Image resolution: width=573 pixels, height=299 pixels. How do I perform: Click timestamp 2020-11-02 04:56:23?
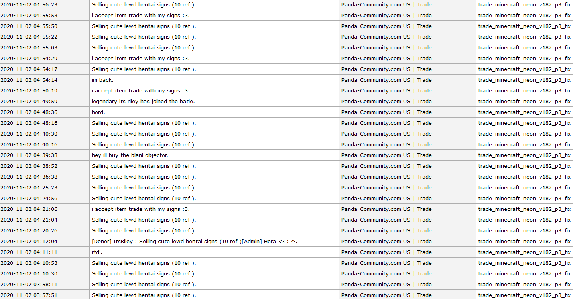click(29, 5)
